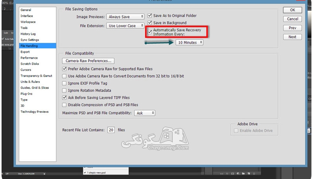This screenshot has height=179, width=313.
Task: Go to previous preferences page with Prev
Action: point(293,28)
